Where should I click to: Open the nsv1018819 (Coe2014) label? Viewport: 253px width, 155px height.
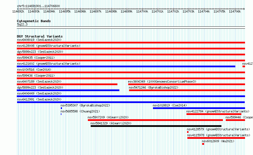(x=170, y=105)
